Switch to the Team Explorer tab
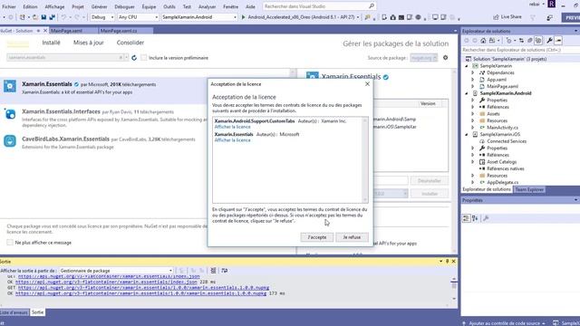The width and height of the screenshot is (580, 326). tap(529, 189)
